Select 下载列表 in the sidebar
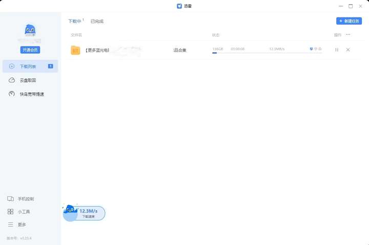The width and height of the screenshot is (369, 245). [30, 66]
